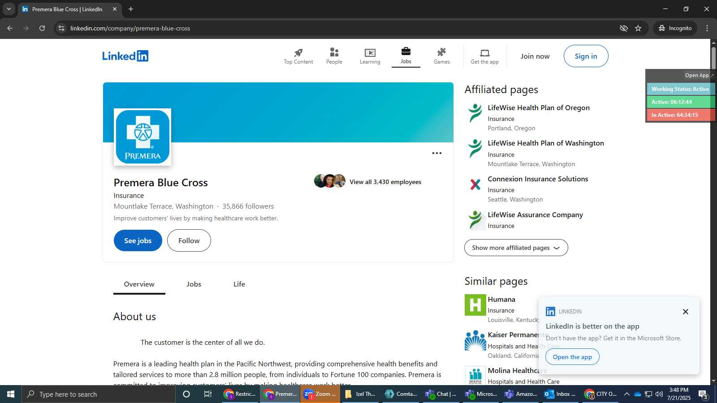Viewport: 717px width, 403px height.
Task: Switch to the Life tab
Action: click(239, 284)
